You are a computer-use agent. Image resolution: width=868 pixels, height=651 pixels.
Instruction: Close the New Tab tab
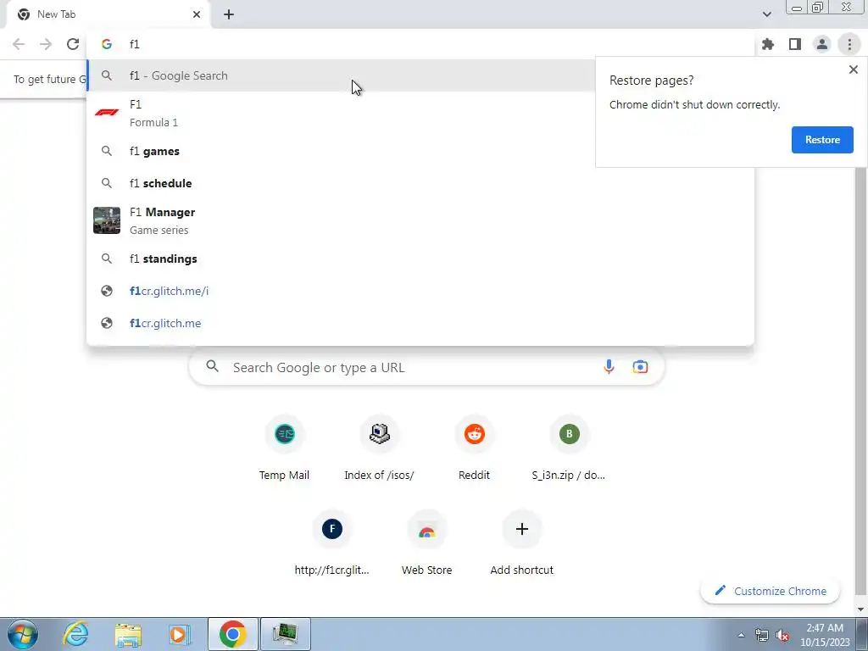[197, 14]
